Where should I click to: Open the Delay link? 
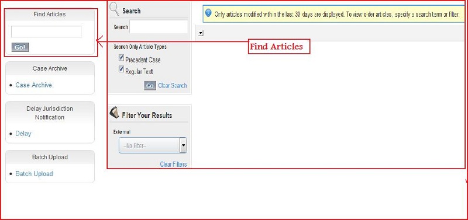23,134
